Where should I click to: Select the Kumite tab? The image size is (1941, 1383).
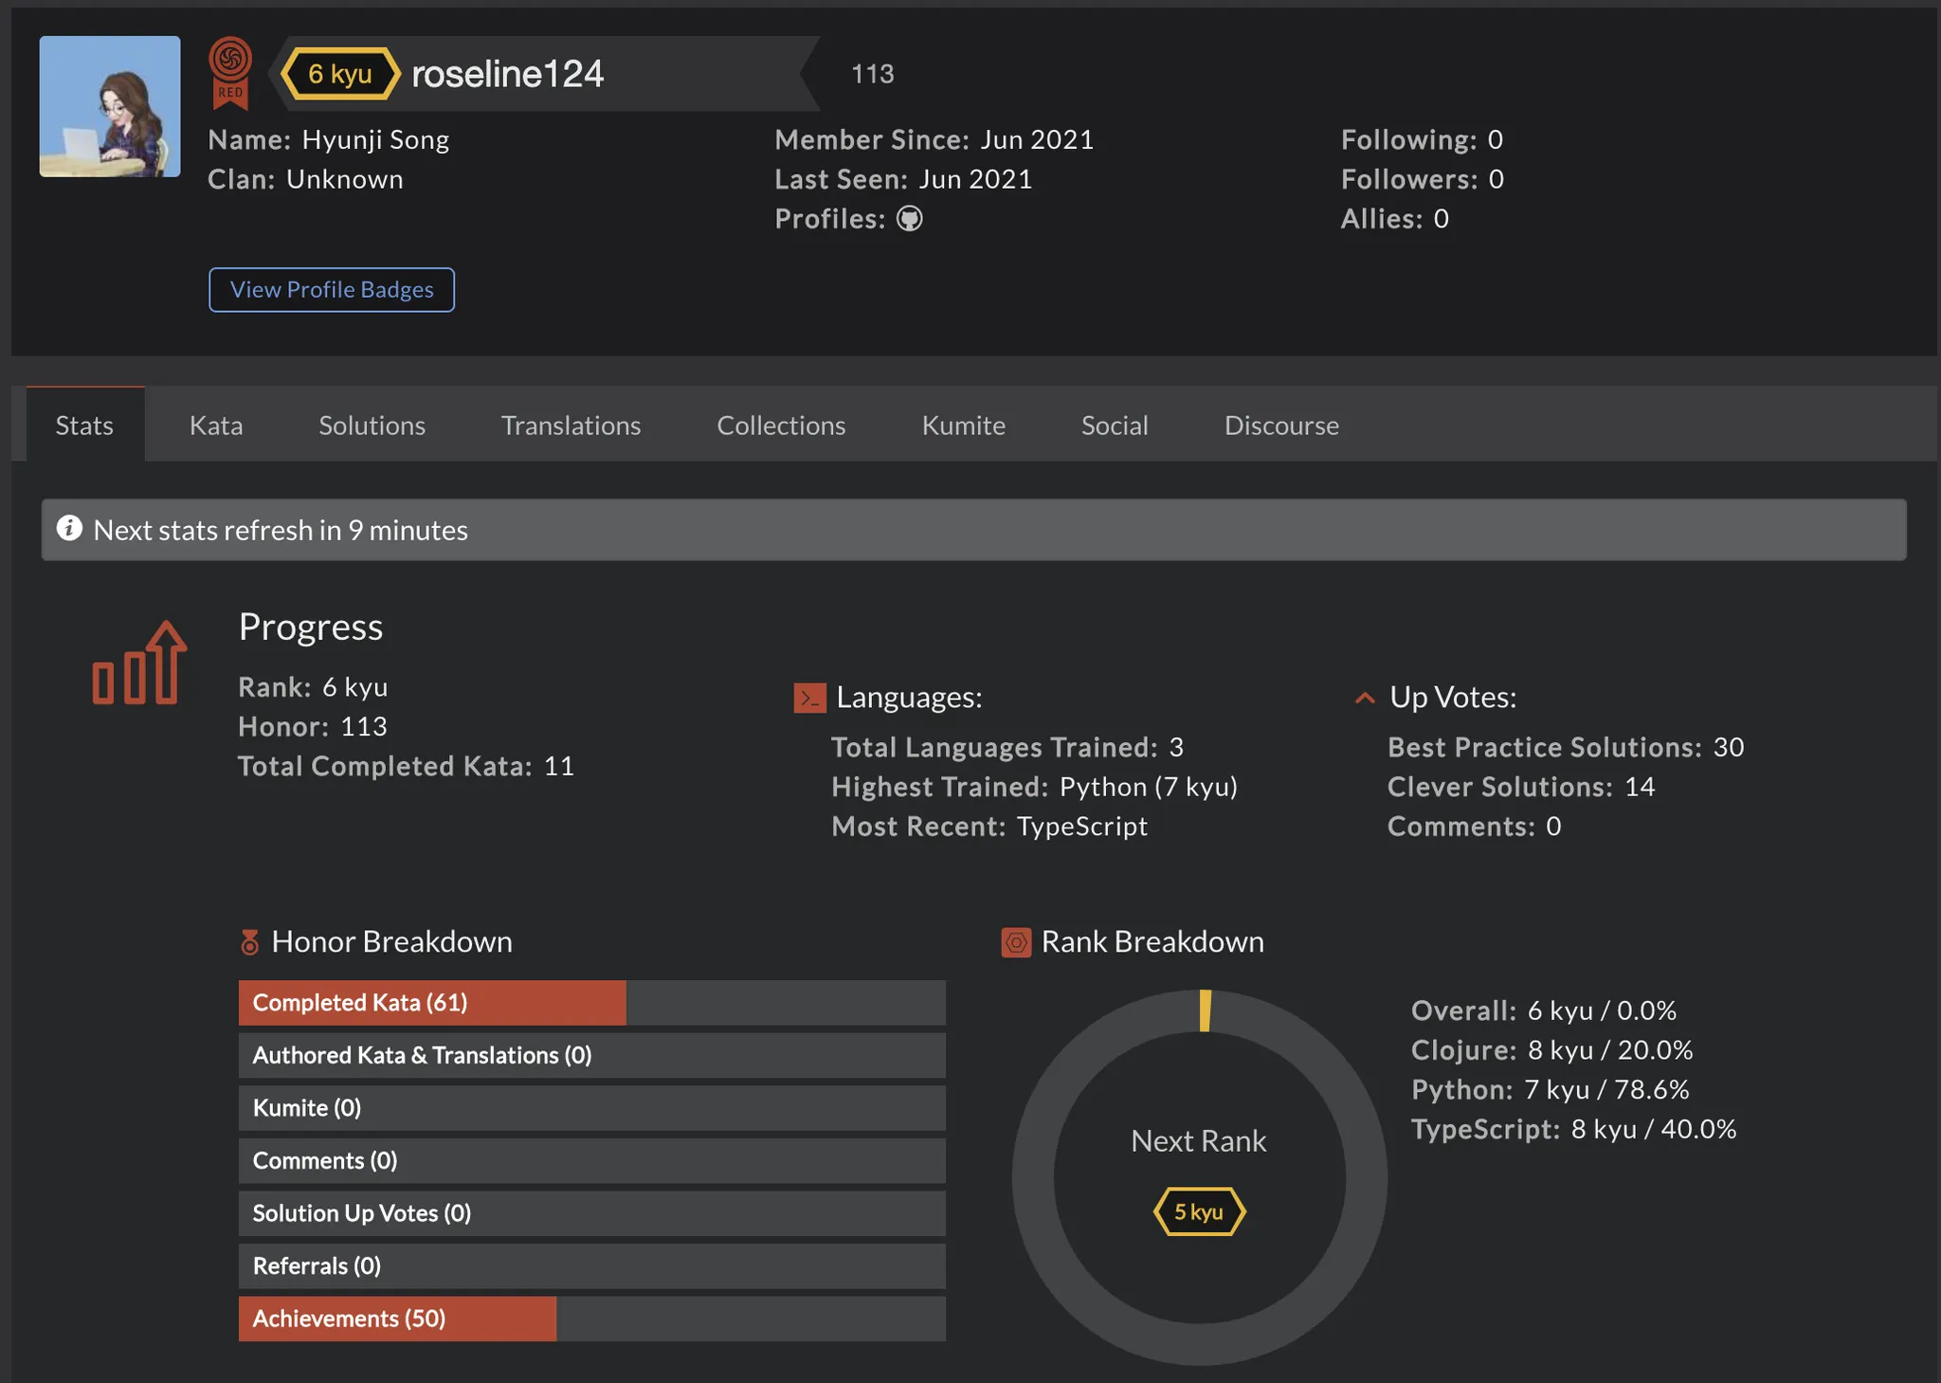(x=963, y=426)
